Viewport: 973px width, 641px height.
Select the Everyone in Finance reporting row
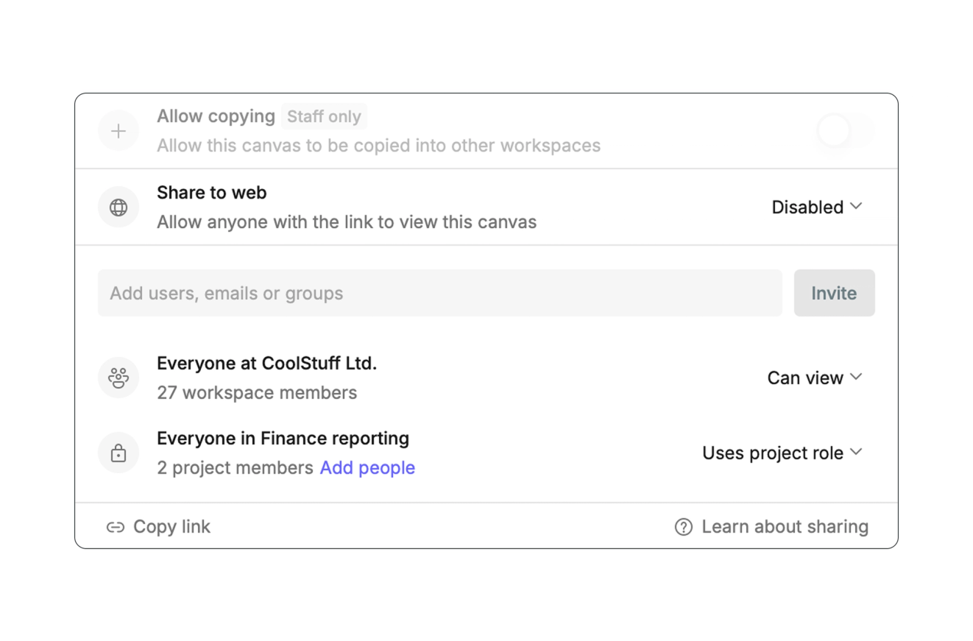coord(283,438)
